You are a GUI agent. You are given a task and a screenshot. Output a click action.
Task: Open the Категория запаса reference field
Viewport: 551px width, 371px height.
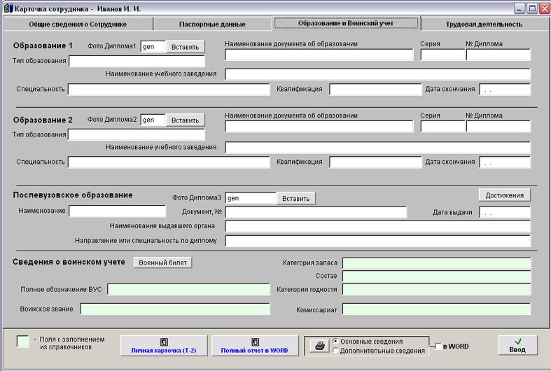435,263
